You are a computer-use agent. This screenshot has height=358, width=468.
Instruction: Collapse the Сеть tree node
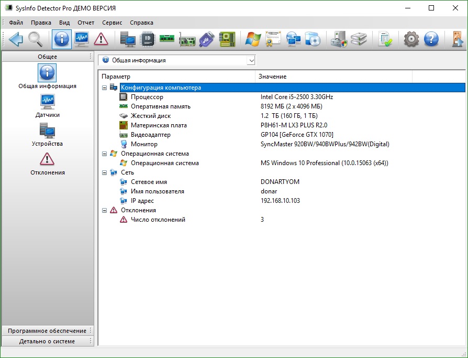click(105, 172)
